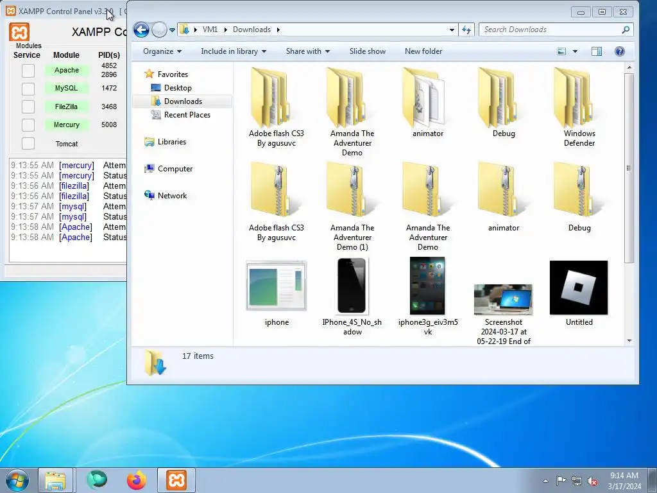657x493 pixels.
Task: Select Computer in the navigation pane
Action: [175, 169]
